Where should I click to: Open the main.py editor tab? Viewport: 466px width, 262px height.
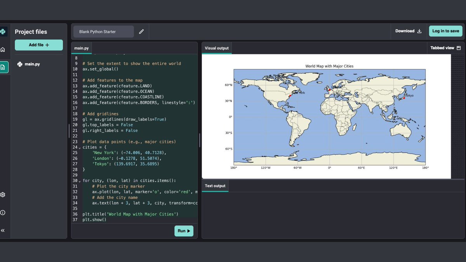(81, 48)
